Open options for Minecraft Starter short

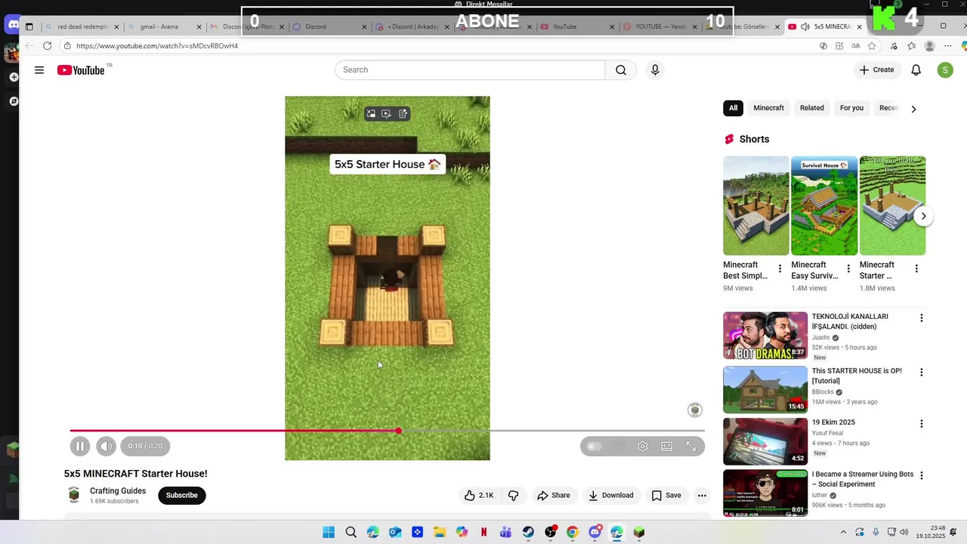click(x=916, y=269)
